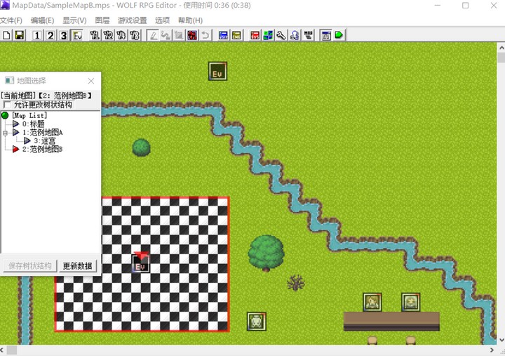Click the New Map toolbar icon
This screenshot has width=505, height=356.
pos(7,35)
